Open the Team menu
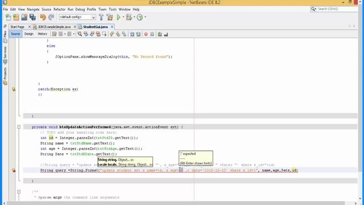 102,9
